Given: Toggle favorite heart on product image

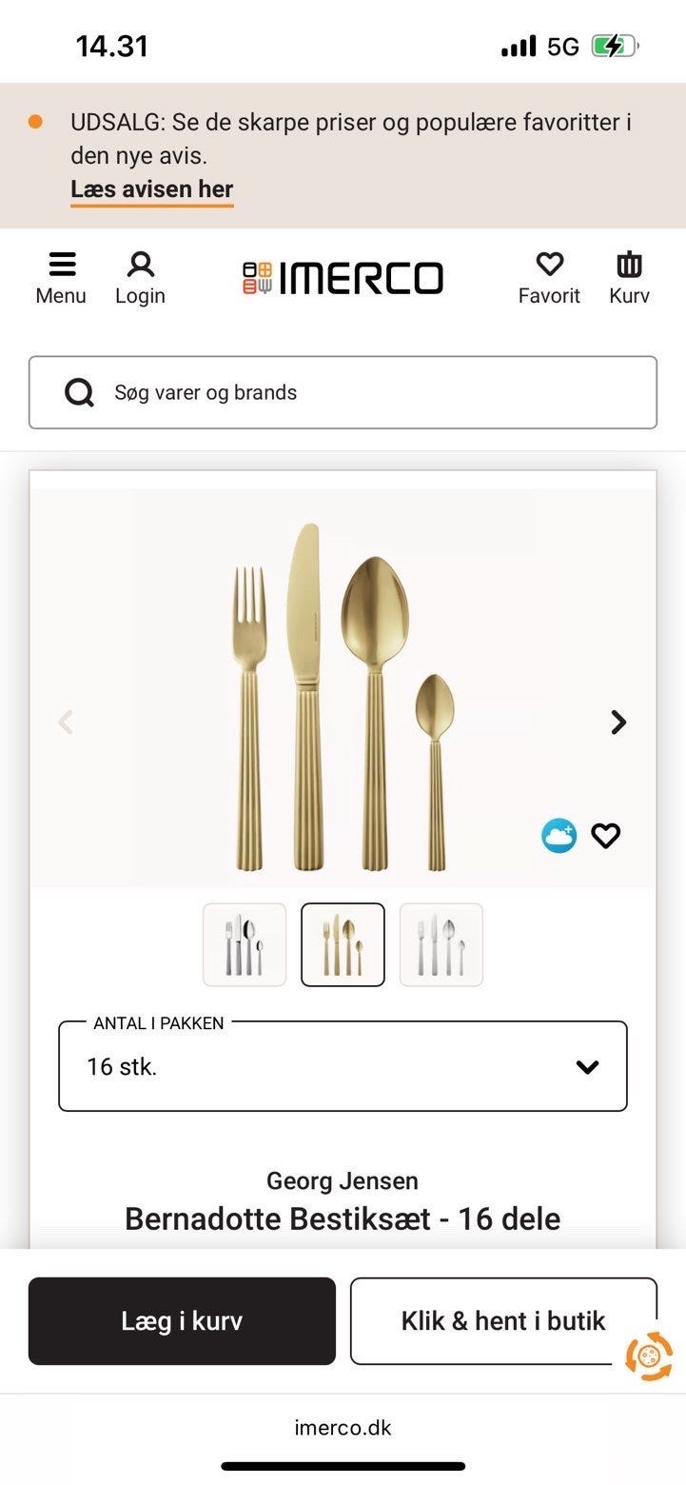Looking at the screenshot, I should (606, 836).
